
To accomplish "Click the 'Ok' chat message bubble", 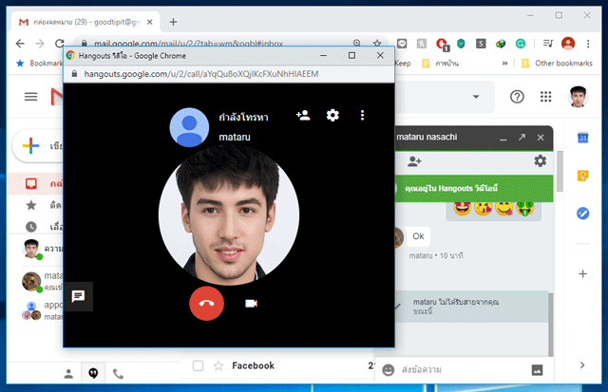I will pos(418,236).
